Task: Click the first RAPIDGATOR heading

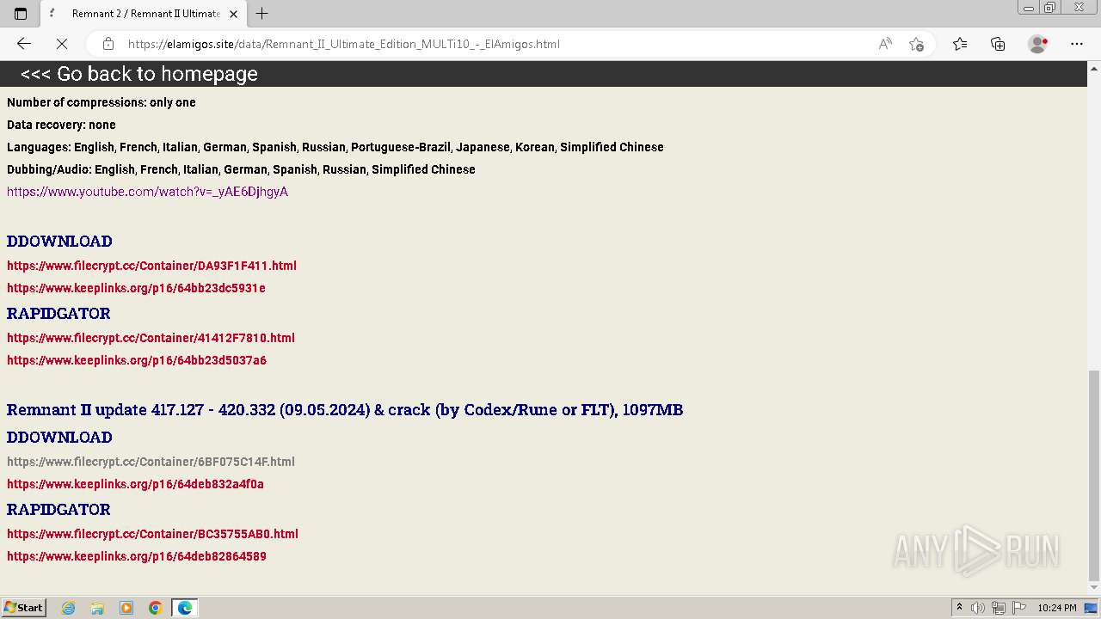Action: pyautogui.click(x=58, y=314)
